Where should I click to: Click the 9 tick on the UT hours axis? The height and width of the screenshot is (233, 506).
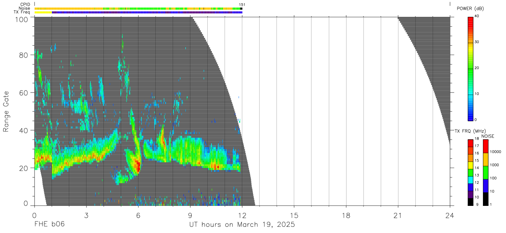(x=190, y=215)
